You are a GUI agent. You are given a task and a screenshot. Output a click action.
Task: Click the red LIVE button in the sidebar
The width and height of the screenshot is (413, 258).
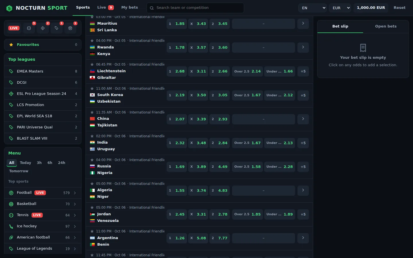14,28
